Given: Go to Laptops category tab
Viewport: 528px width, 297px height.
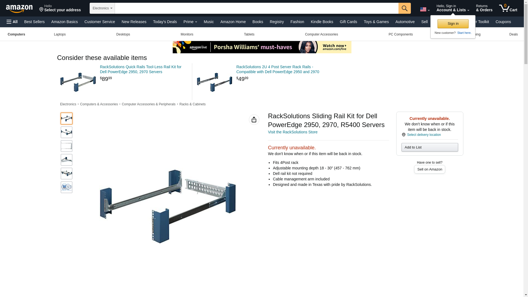Looking at the screenshot, I should pos(60,34).
